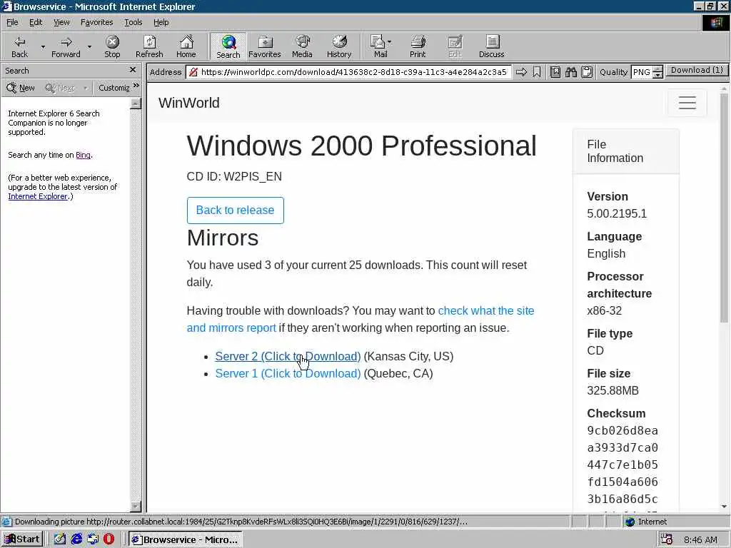The image size is (731, 548).
Task: Close the Search pane
Action: pos(132,70)
